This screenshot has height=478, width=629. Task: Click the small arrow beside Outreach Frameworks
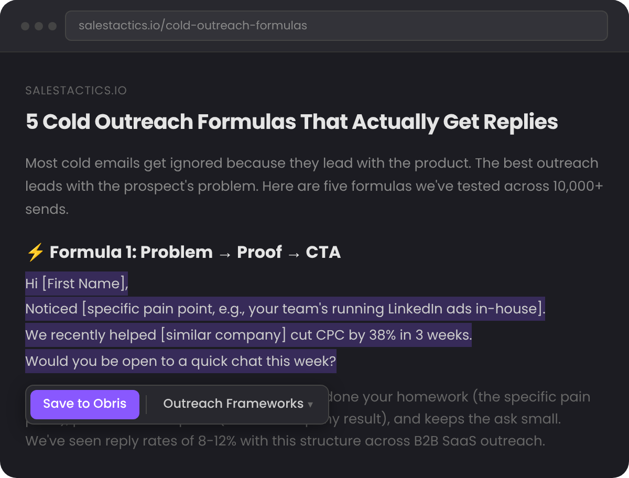(310, 405)
